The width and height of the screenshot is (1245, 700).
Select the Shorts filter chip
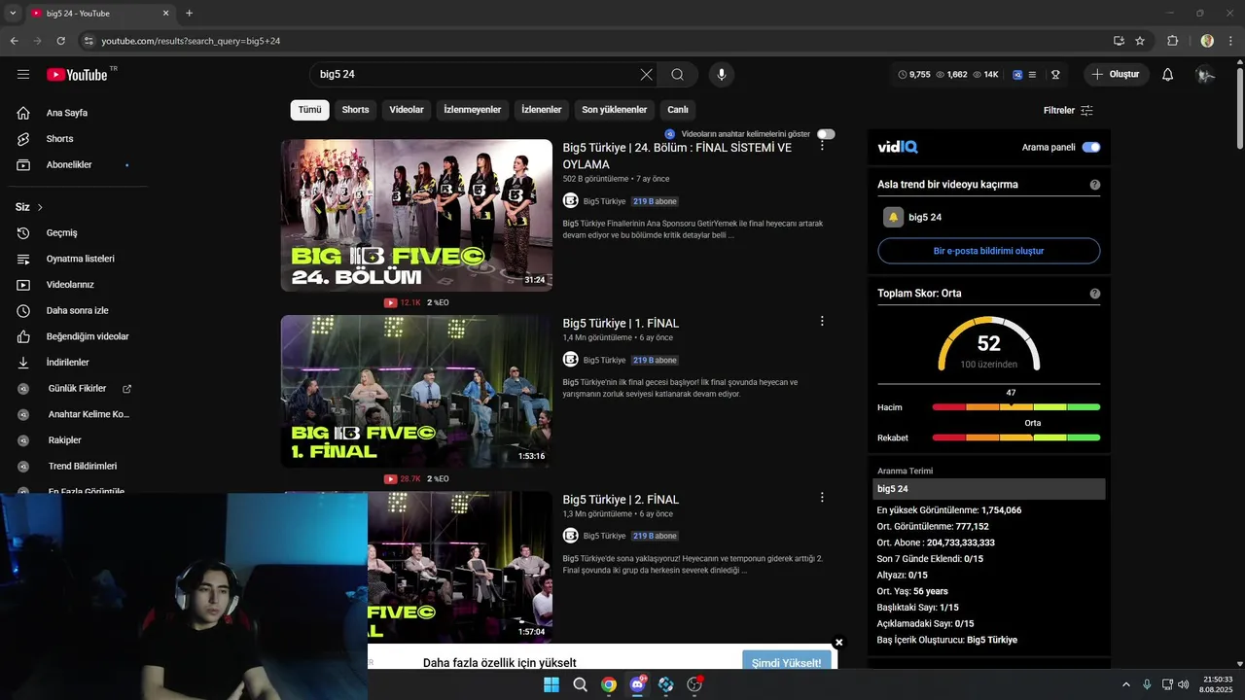pos(355,110)
